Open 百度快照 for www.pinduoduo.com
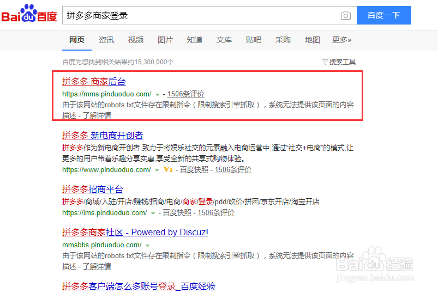 (194, 169)
